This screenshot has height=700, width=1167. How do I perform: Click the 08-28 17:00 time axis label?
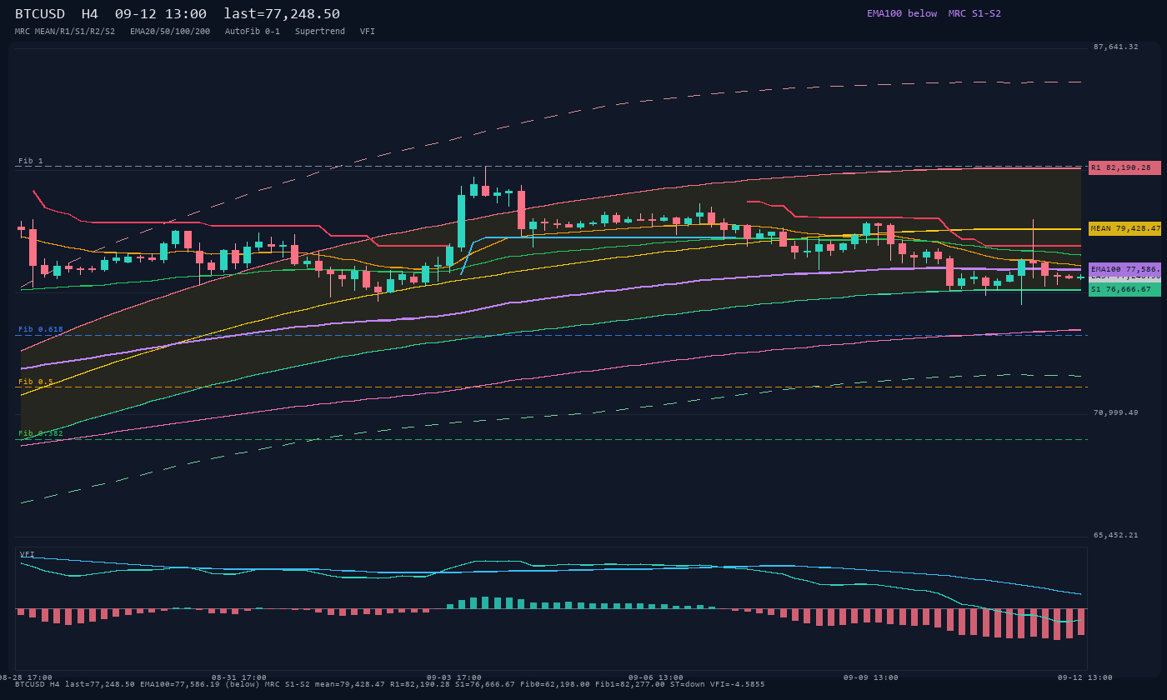pos(25,677)
